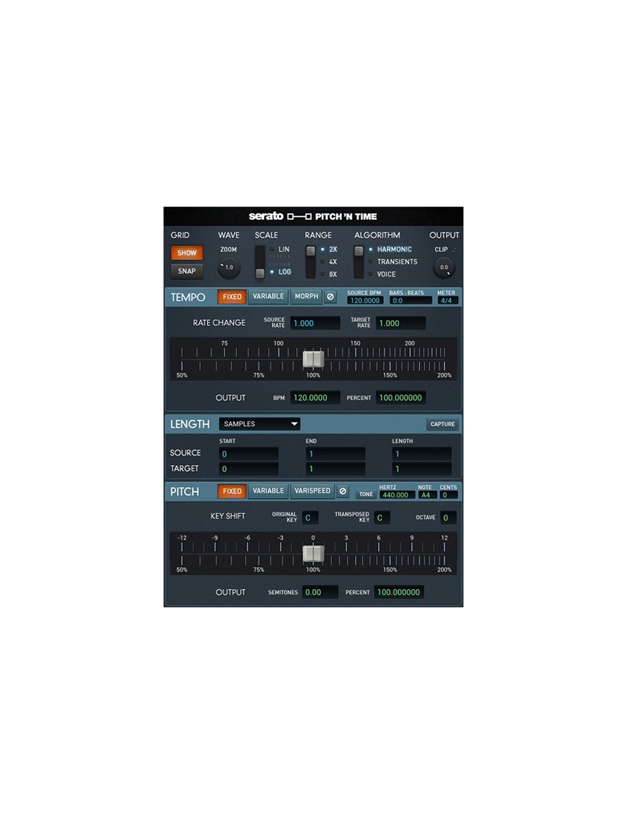Select 4X range option
Image resolution: width=629 pixels, height=814 pixels.
[333, 262]
